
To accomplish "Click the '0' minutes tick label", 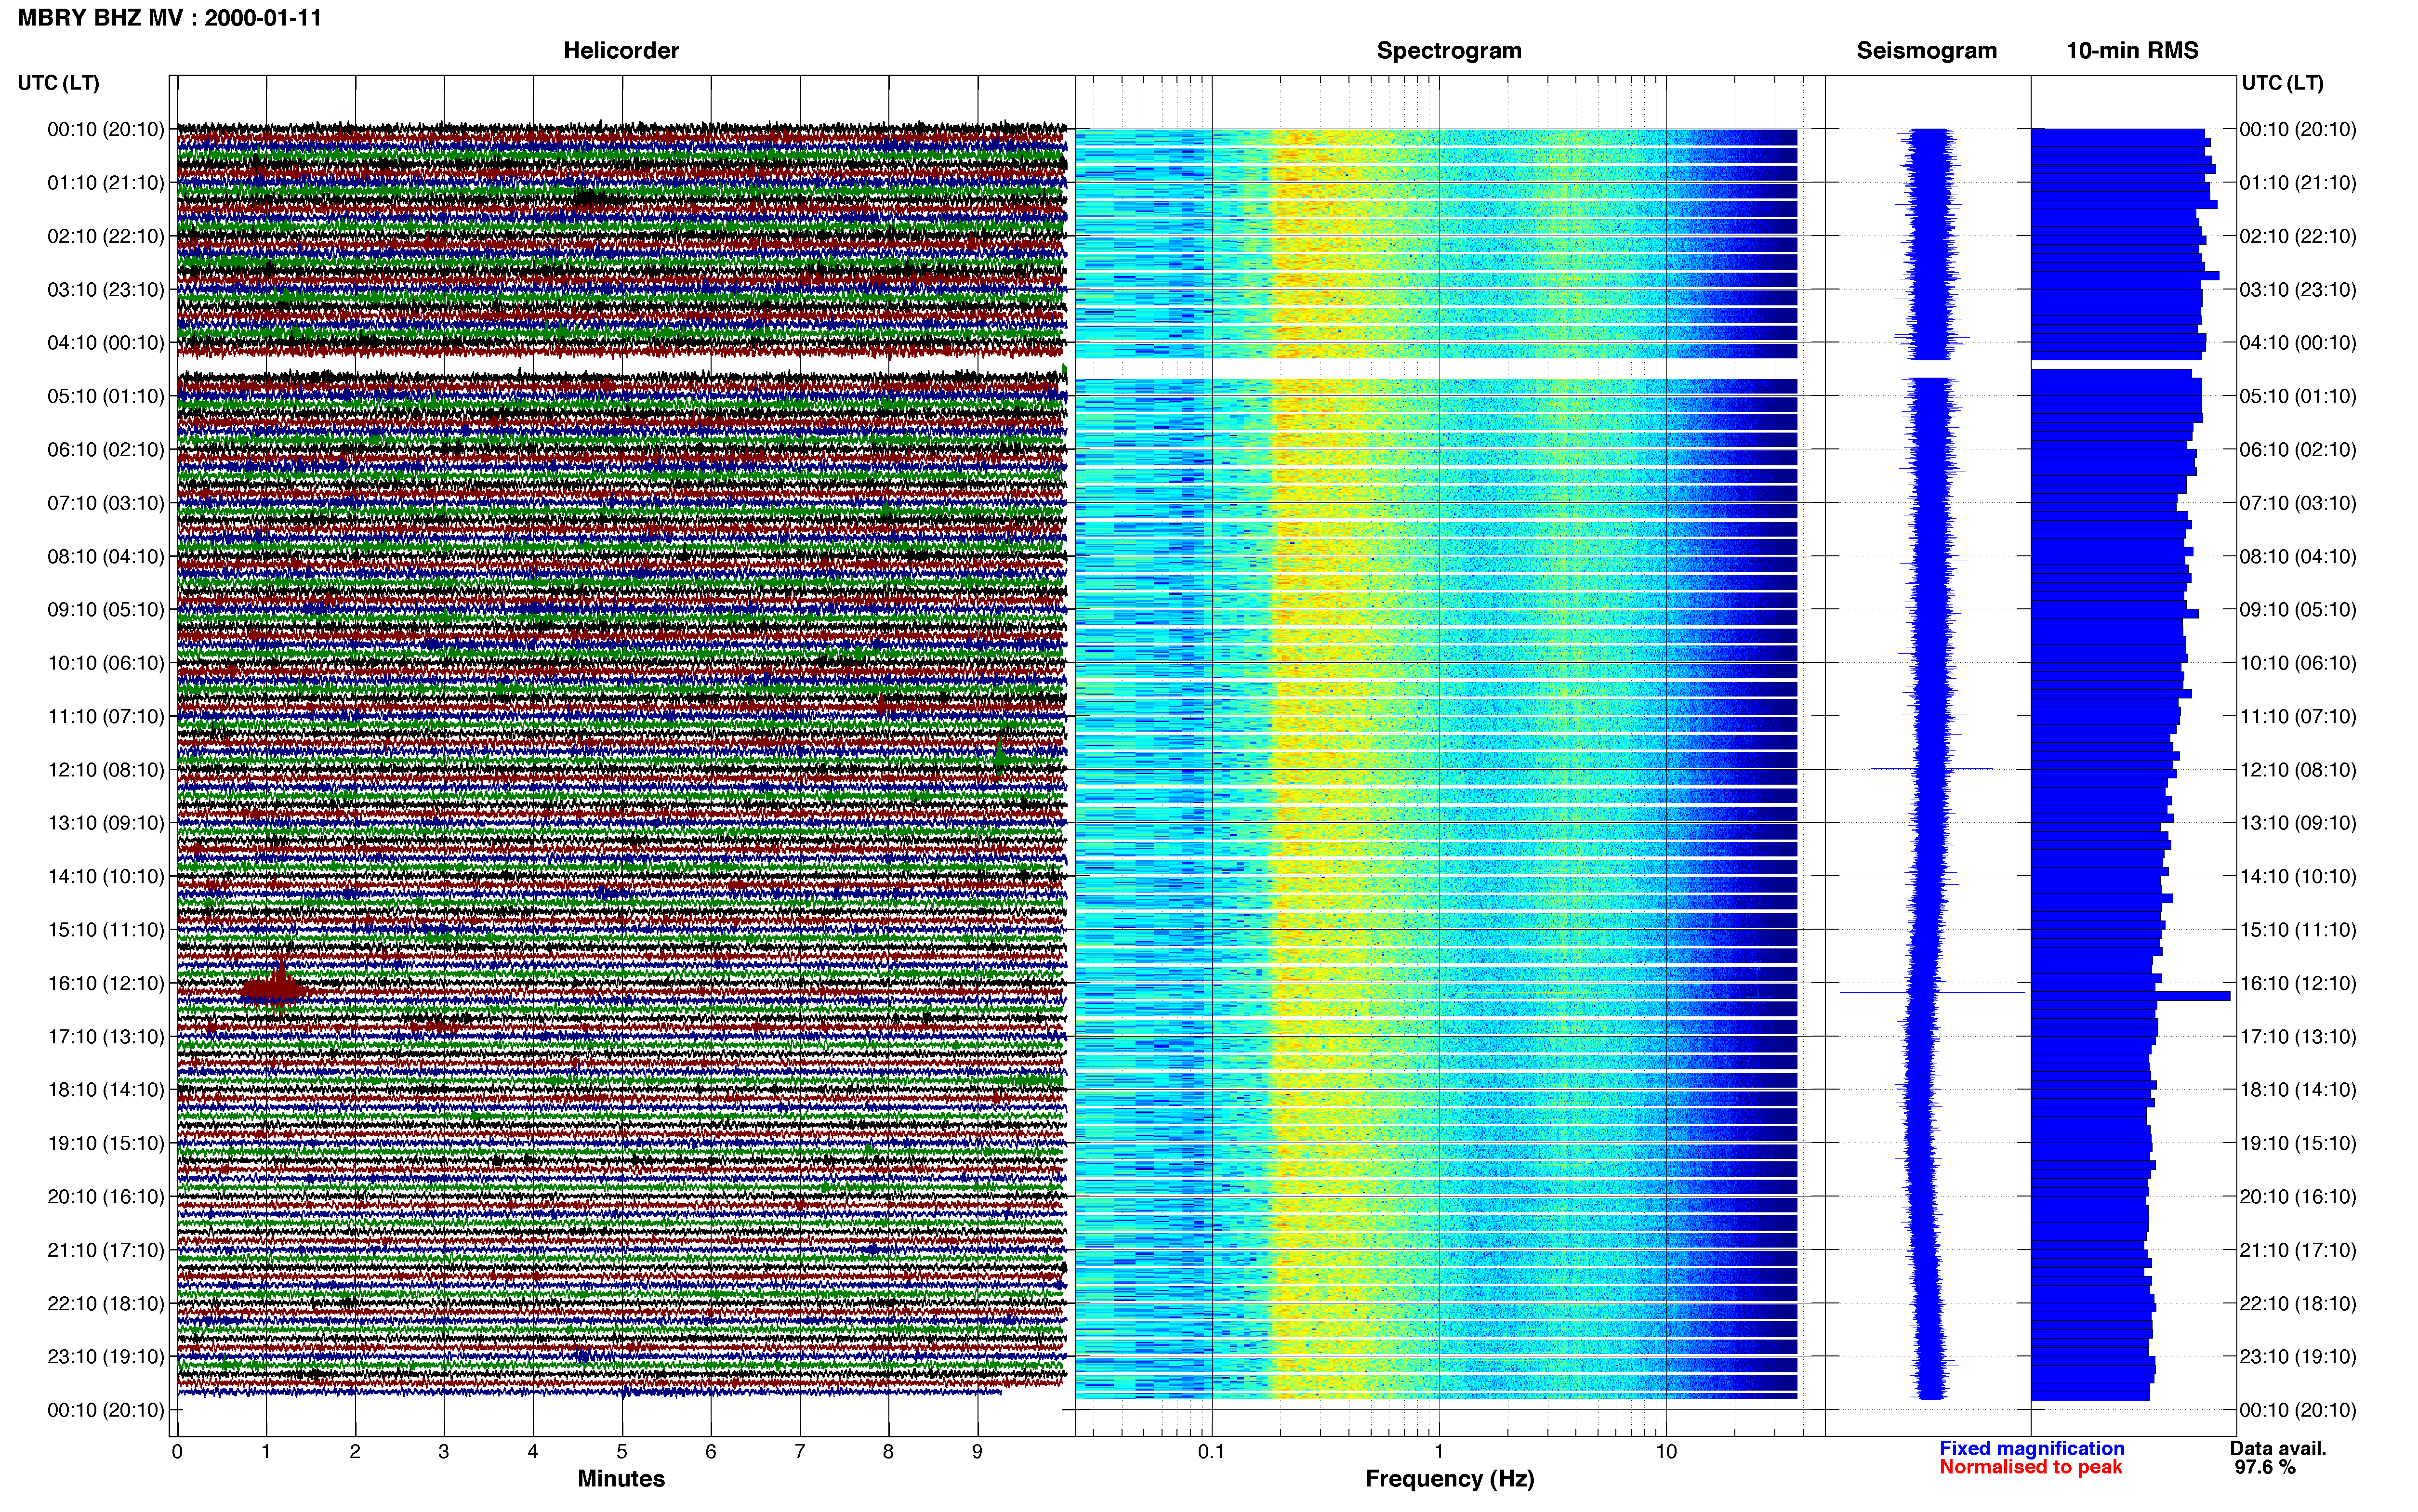I will (x=177, y=1452).
